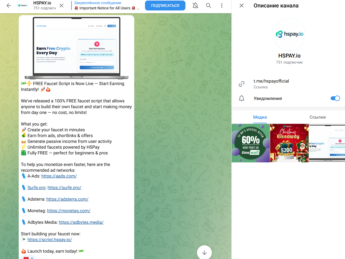Open pinned Important Notice message
Screen dimensions: 345x259
[x=107, y=8]
